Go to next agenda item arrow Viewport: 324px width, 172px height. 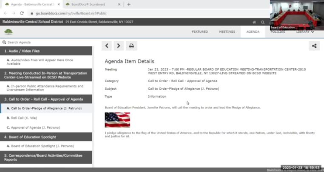coord(119,46)
